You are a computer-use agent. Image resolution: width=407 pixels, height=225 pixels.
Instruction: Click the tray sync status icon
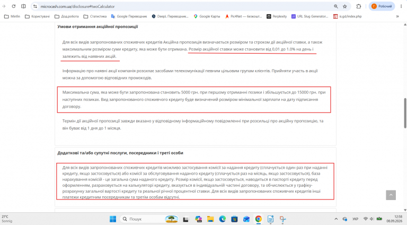click(345, 219)
